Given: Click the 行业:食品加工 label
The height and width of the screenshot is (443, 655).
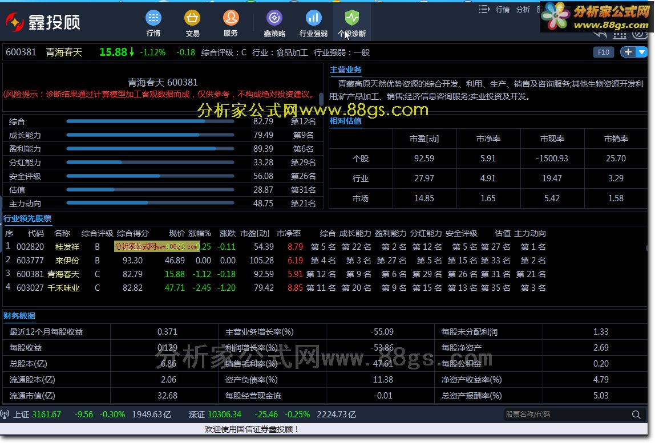Looking at the screenshot, I should tap(280, 52).
